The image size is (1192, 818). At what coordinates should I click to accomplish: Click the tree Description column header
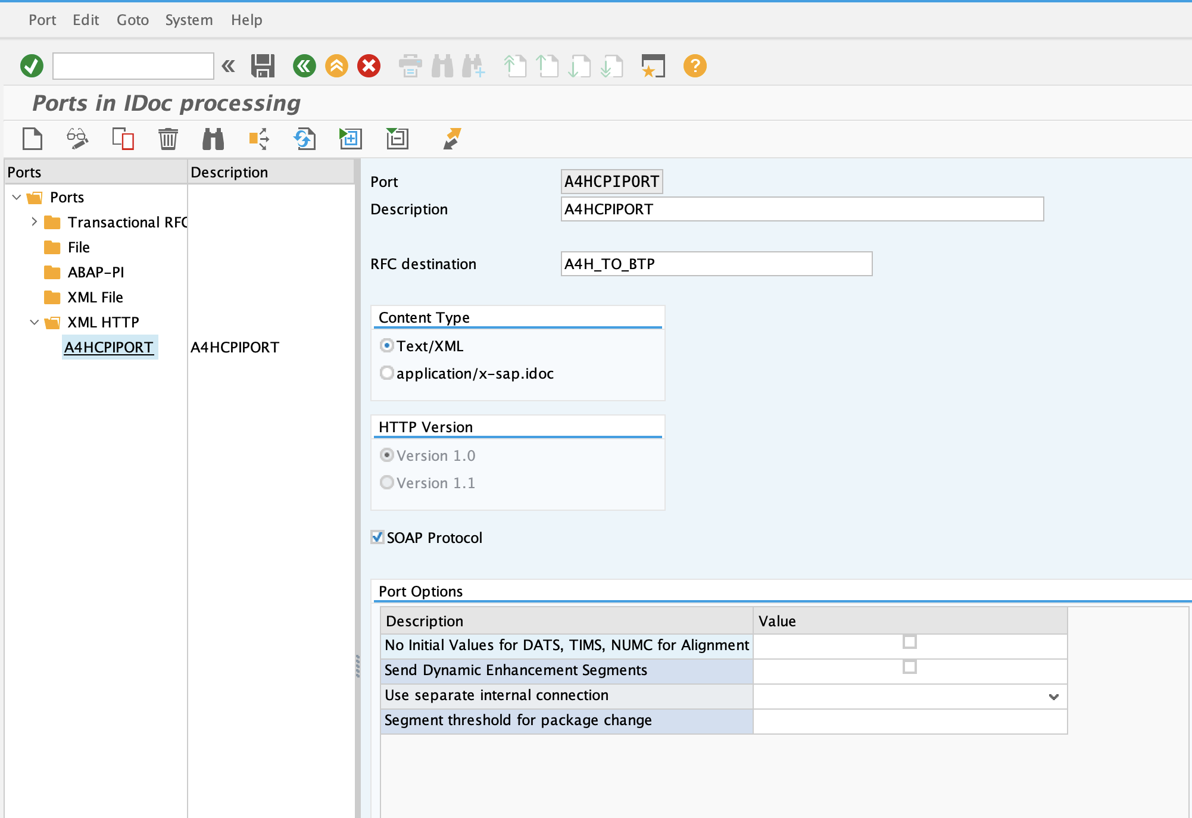coord(271,172)
